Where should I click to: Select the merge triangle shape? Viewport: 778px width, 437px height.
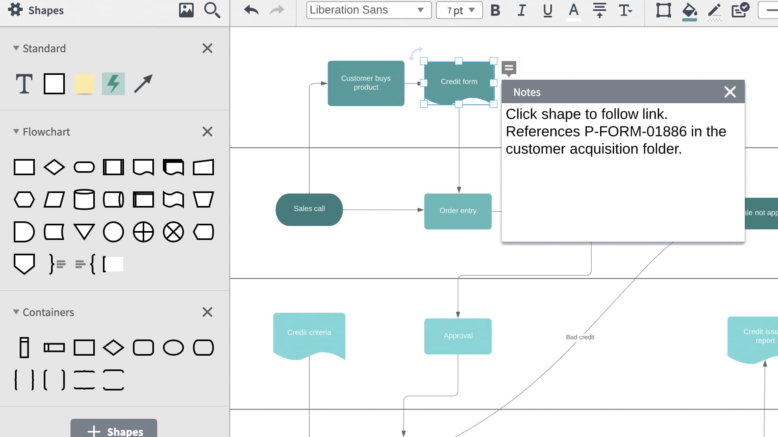[84, 232]
